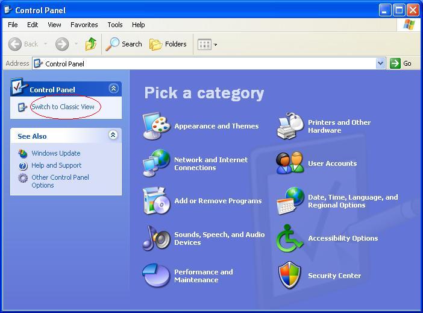Go up one folder level

[x=91, y=44]
